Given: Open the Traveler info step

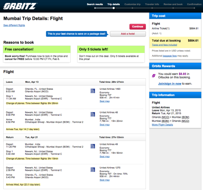Looking at the screenshot, I should pyautogui.click(x=152, y=4).
